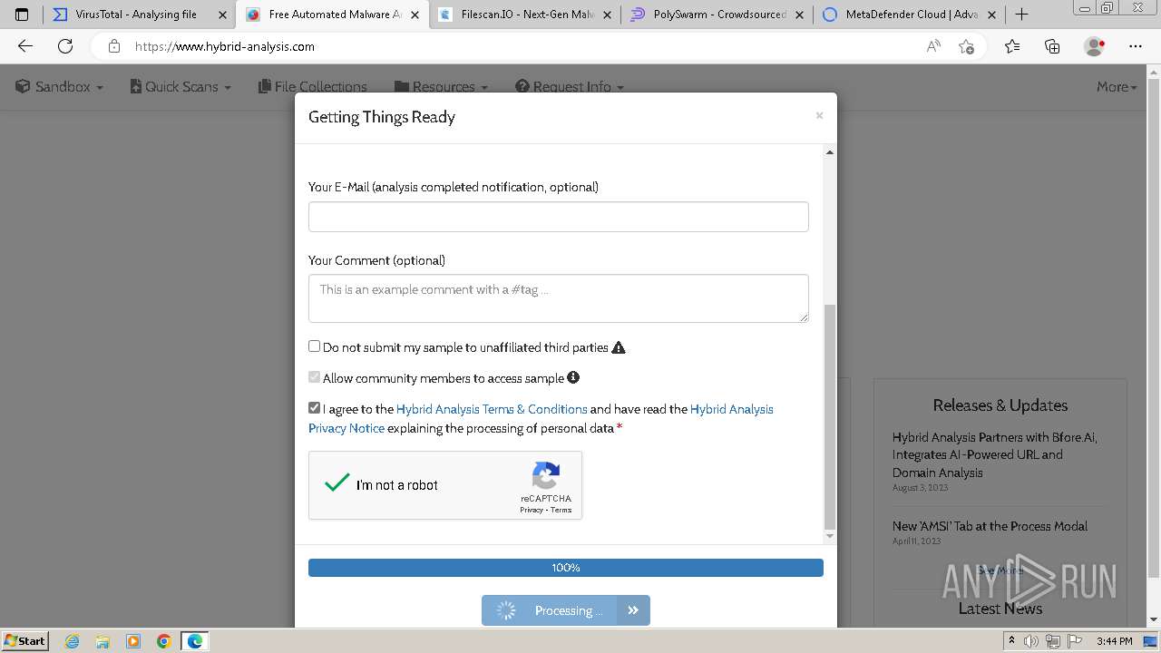Open the media player taskbar icon
The image size is (1161, 653).
pos(133,641)
